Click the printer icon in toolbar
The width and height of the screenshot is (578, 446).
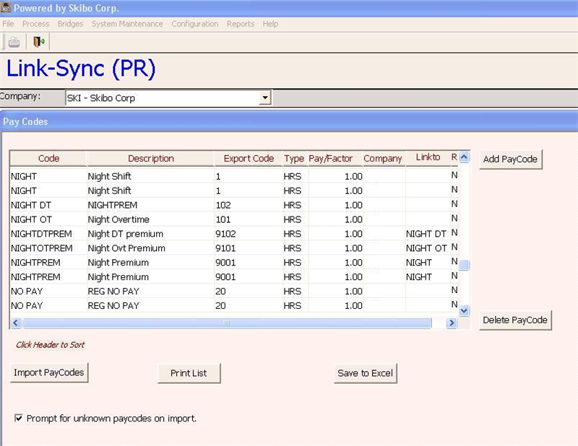[x=14, y=42]
